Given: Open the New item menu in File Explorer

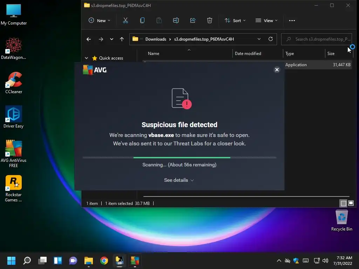Looking at the screenshot, I should 99,21.
